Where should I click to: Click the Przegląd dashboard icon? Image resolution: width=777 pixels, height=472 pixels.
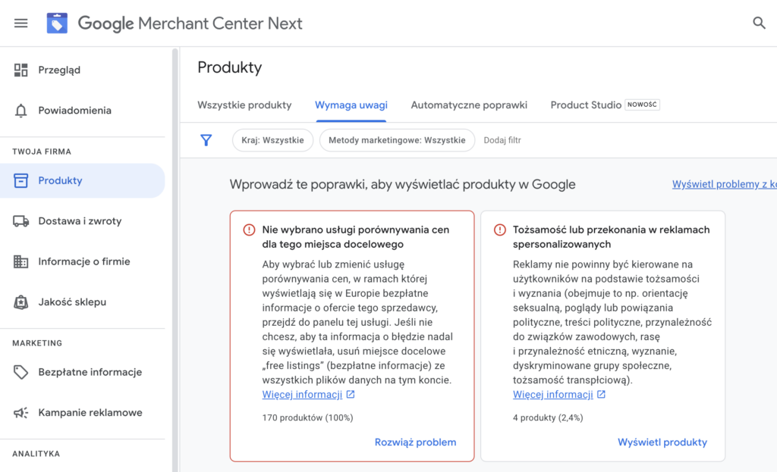coord(21,70)
